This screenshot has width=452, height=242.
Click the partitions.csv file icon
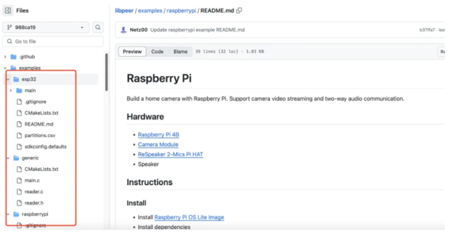[19, 135]
